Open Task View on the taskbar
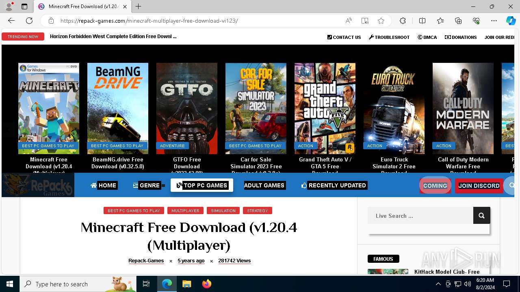Image resolution: width=520 pixels, height=292 pixels. 146,284
